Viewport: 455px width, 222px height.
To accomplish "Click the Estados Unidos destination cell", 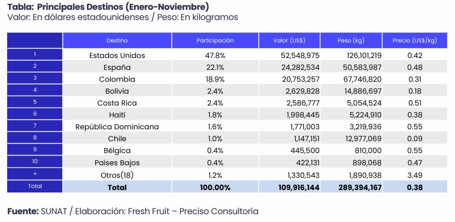I will coord(117,55).
